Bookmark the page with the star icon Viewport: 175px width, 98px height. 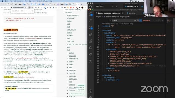(x=32, y=8)
